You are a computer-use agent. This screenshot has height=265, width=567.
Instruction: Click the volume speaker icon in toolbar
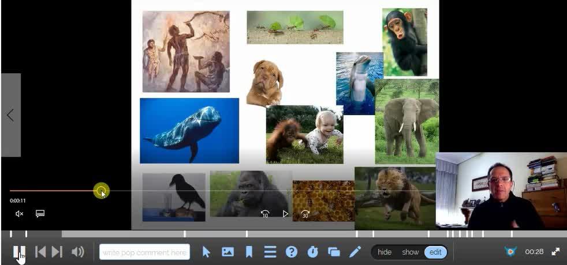click(x=78, y=252)
